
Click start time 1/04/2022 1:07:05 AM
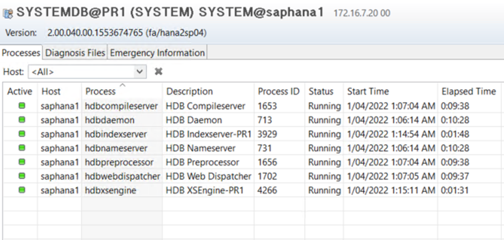click(x=391, y=176)
